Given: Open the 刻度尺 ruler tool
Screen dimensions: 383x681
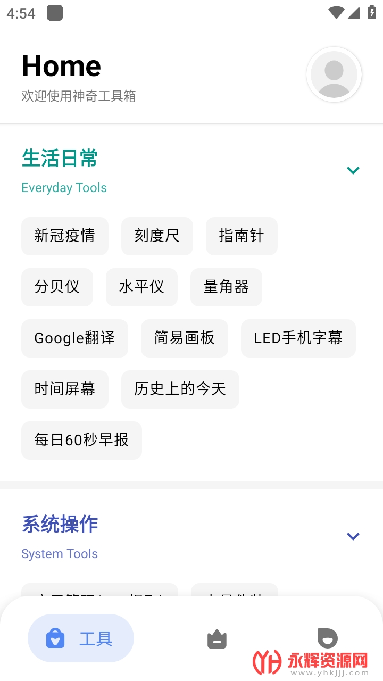Looking at the screenshot, I should coord(157,236).
